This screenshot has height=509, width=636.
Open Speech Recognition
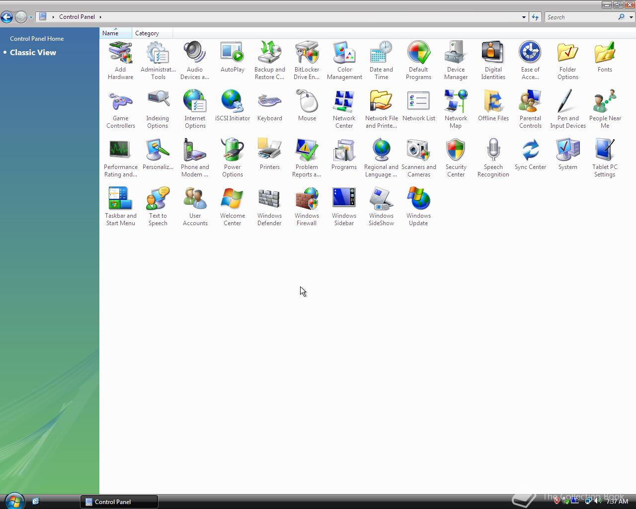coord(493,158)
